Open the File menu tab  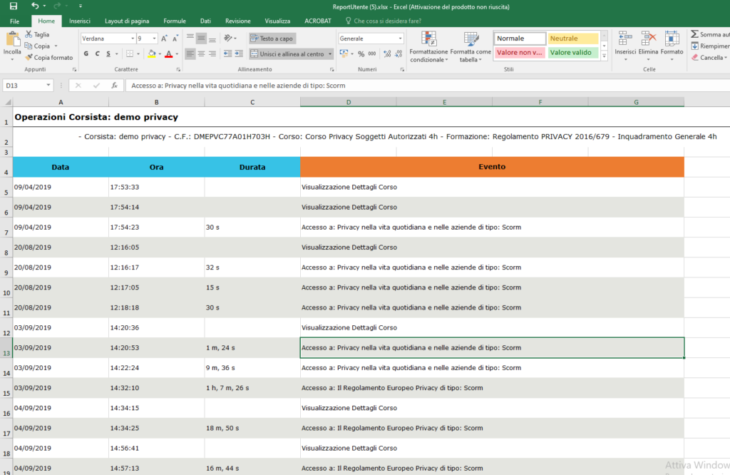(x=14, y=21)
